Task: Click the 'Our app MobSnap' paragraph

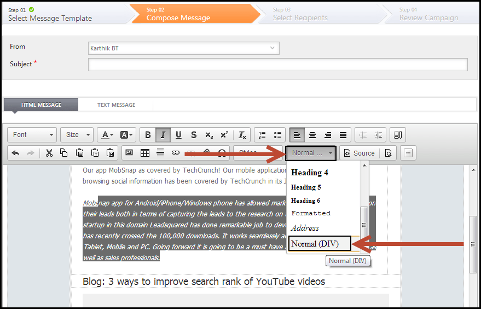Action: (184, 176)
